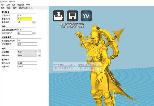Click the '7.32 meter 58 gram' text

click(x=73, y=27)
